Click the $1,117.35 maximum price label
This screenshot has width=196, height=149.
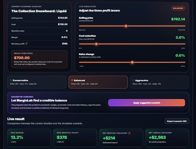click(182, 30)
